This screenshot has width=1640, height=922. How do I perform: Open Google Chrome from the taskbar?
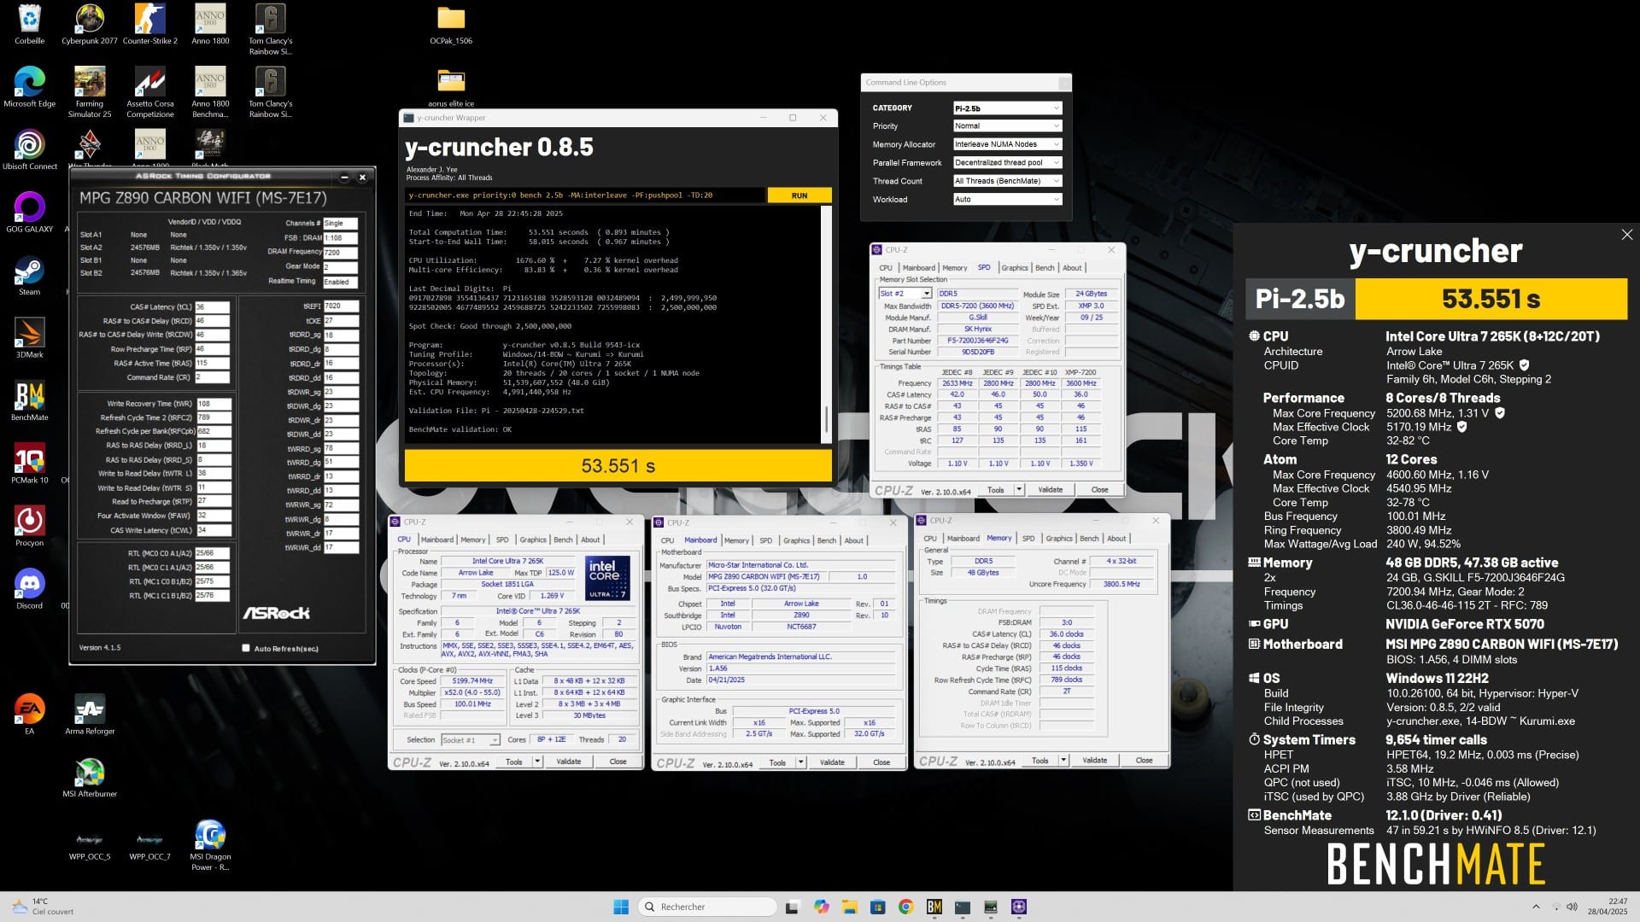click(905, 907)
